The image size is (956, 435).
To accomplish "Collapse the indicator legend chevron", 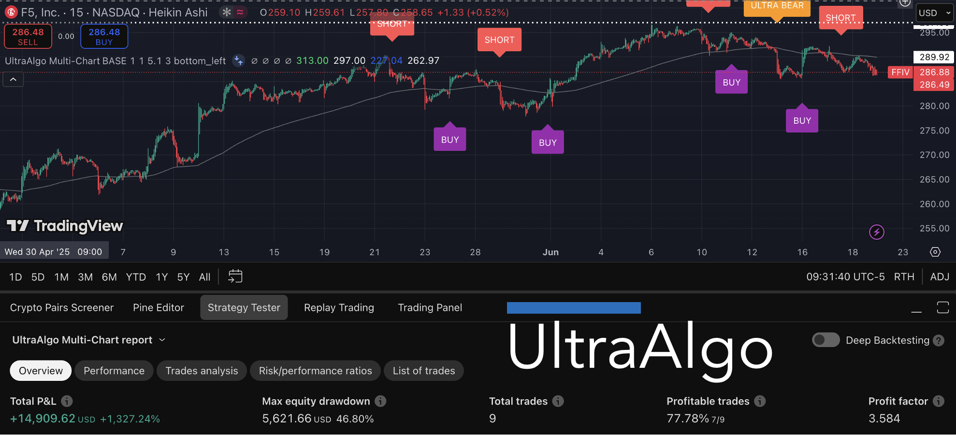I will [x=13, y=79].
